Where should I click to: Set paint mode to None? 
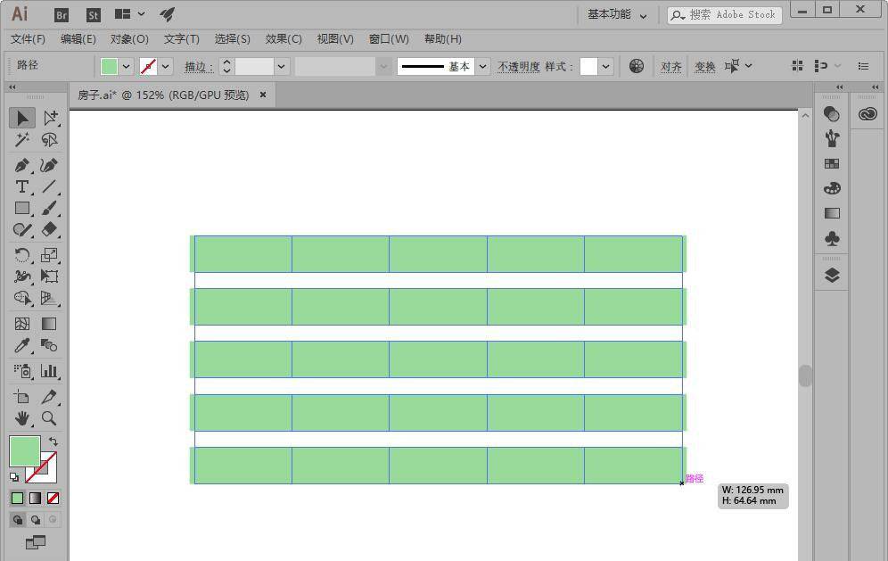click(x=53, y=499)
